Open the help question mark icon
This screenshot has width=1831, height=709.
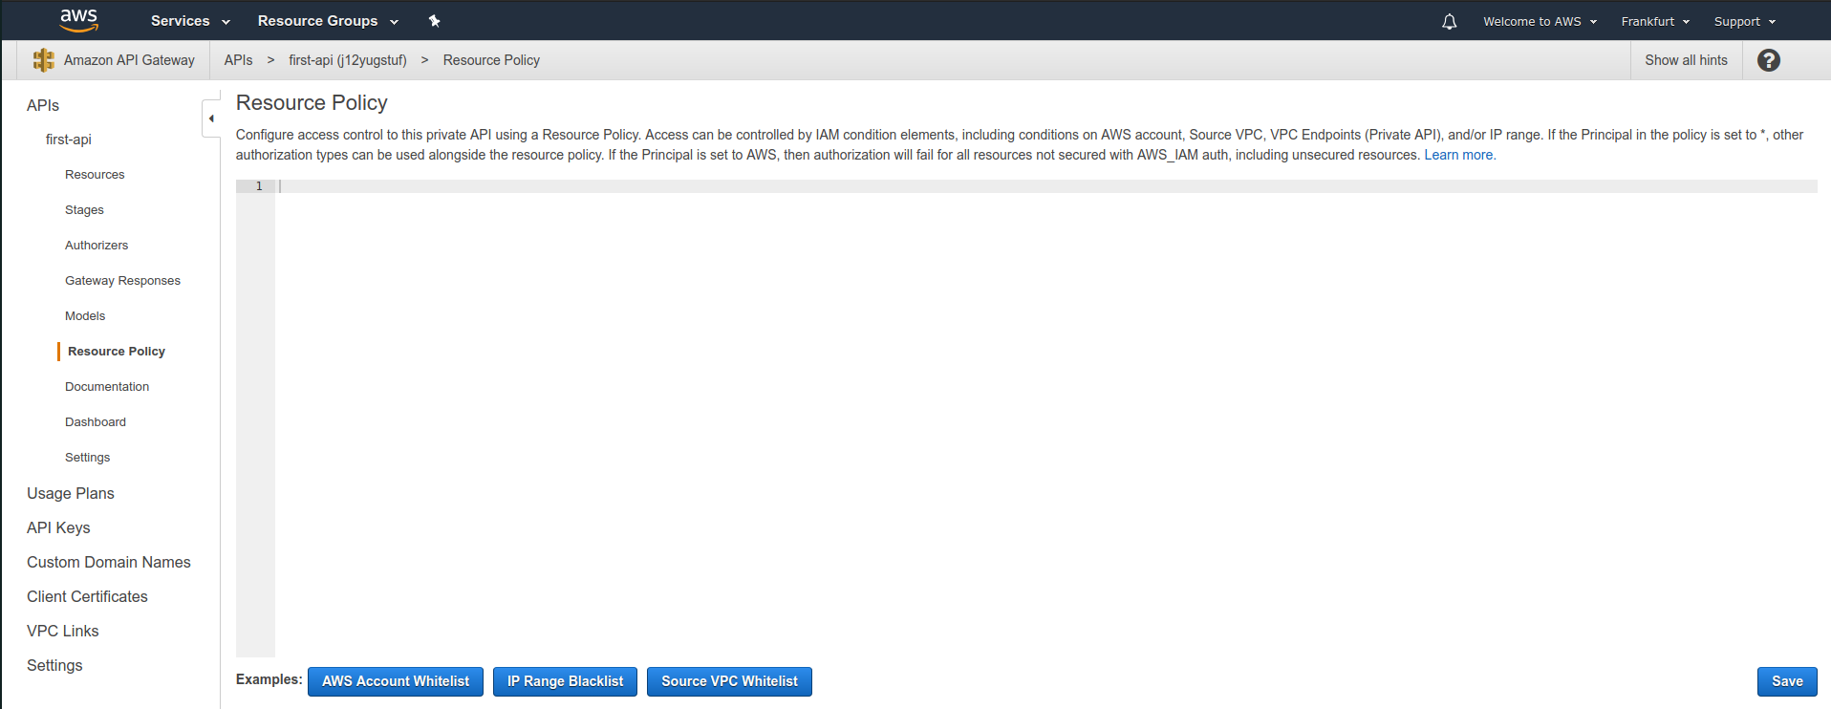click(1768, 60)
